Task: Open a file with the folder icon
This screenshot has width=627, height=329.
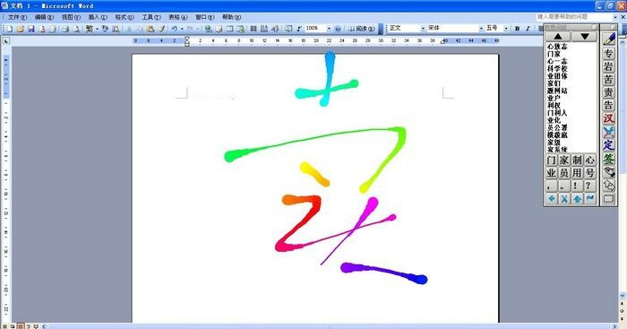Action: point(21,29)
